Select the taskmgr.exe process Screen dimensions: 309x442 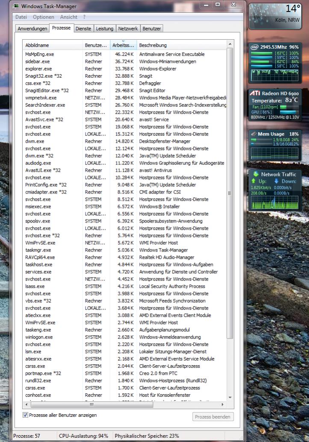(x=125, y=250)
